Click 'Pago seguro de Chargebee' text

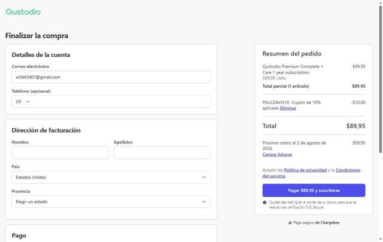[317, 222]
